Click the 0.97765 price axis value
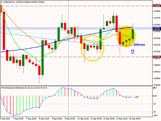 [x=157, y=18]
